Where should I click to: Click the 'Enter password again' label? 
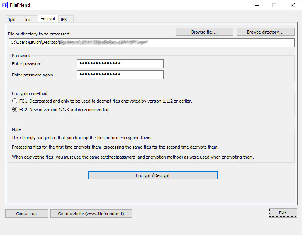click(x=32, y=75)
